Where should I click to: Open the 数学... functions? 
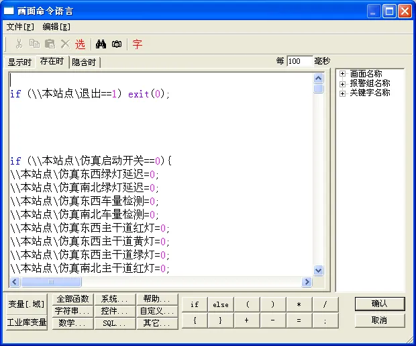tap(72, 323)
